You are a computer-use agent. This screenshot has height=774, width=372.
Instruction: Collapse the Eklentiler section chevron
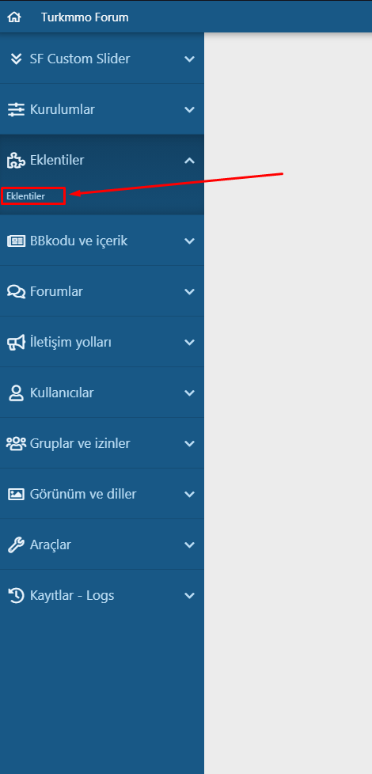coord(189,161)
